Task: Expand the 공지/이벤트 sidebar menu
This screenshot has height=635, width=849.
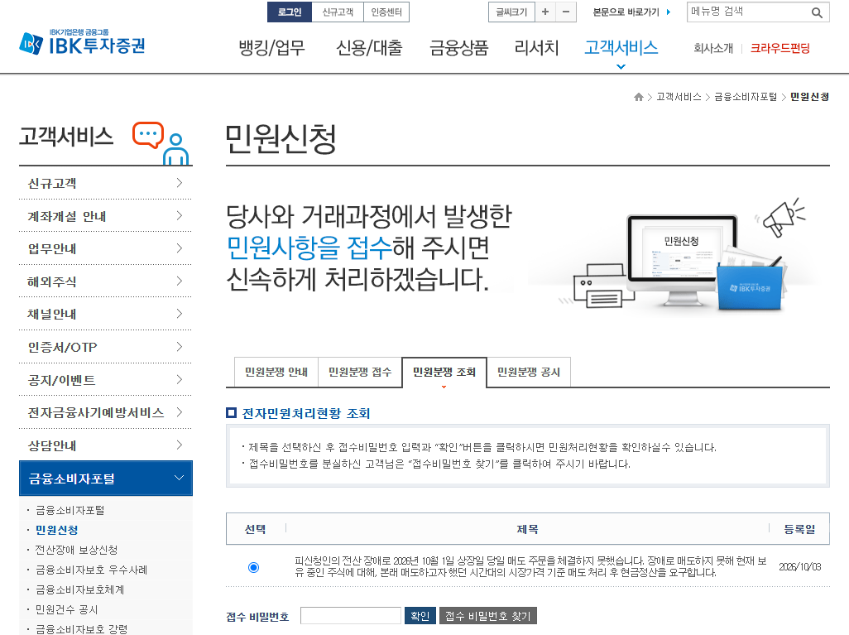Action: pos(106,380)
